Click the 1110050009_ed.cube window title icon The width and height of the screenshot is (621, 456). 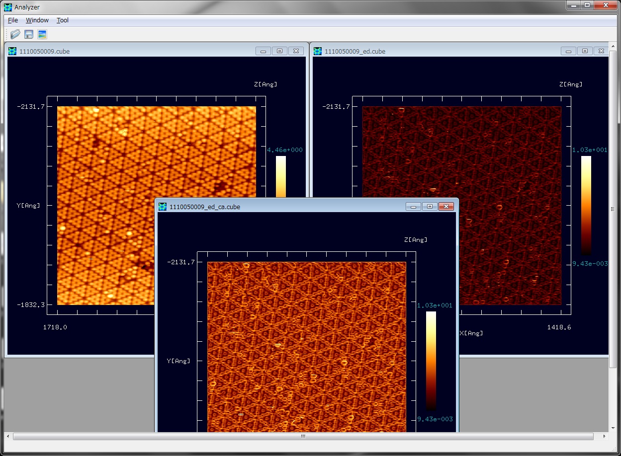(318, 51)
